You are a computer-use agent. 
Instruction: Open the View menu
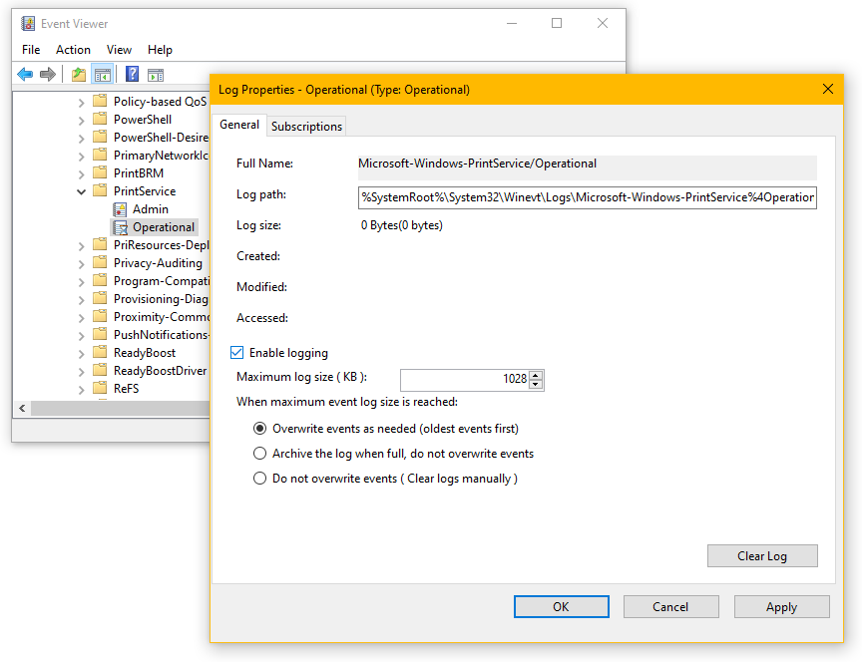[x=119, y=50]
